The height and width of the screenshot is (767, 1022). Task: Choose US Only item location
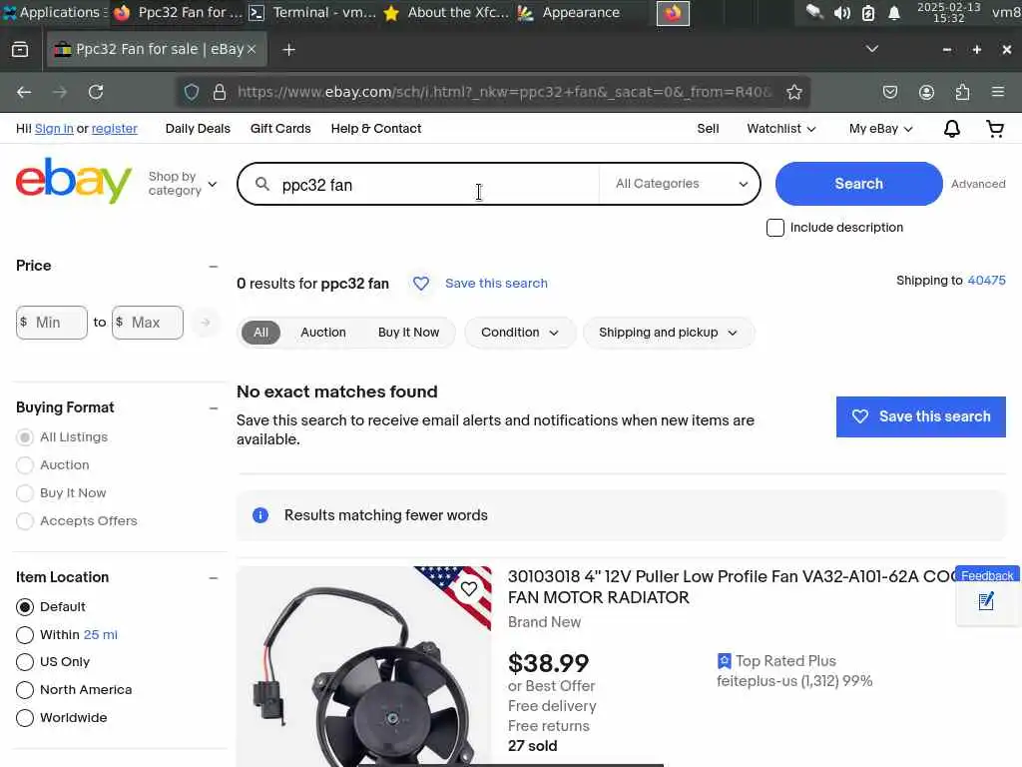[25, 662]
